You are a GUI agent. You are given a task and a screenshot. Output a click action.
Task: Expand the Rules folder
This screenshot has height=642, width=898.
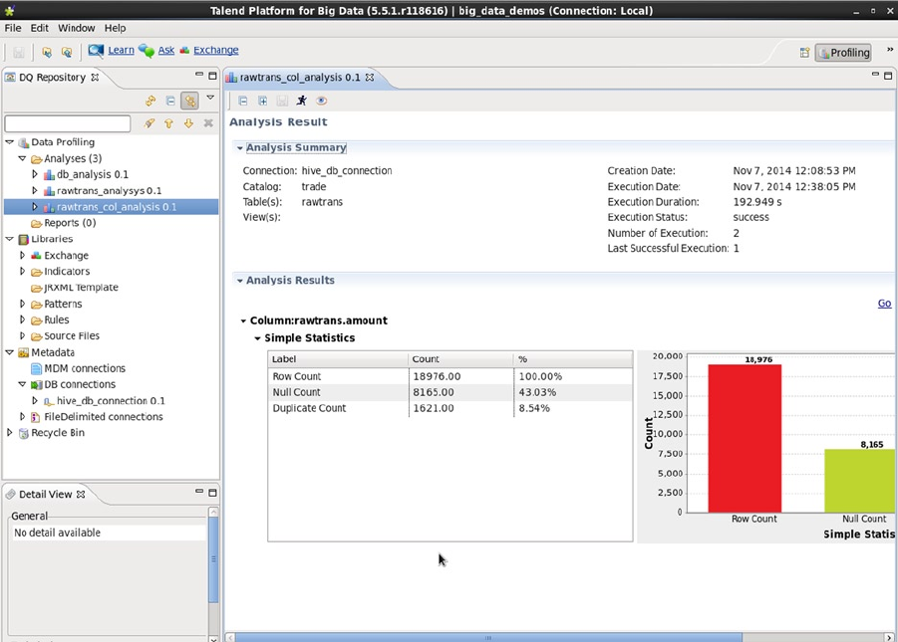[x=22, y=320]
